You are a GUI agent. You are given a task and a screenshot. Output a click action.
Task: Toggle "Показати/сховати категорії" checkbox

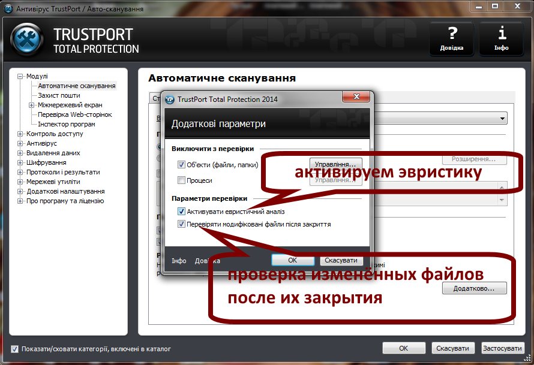coord(13,349)
